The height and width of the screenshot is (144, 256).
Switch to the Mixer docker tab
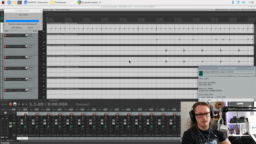4,143
